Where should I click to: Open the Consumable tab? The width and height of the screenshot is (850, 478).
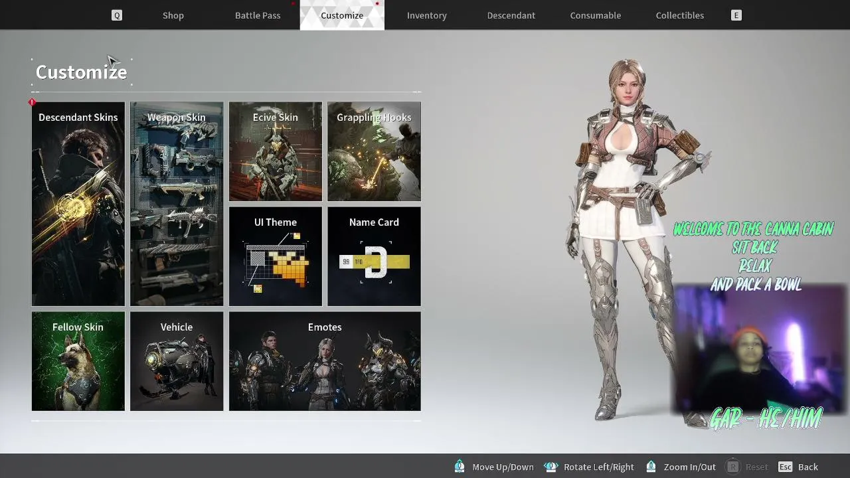pos(596,15)
